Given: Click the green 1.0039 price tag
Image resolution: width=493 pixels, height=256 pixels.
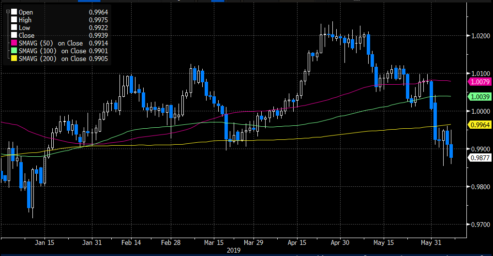Looking at the screenshot, I should [480, 97].
